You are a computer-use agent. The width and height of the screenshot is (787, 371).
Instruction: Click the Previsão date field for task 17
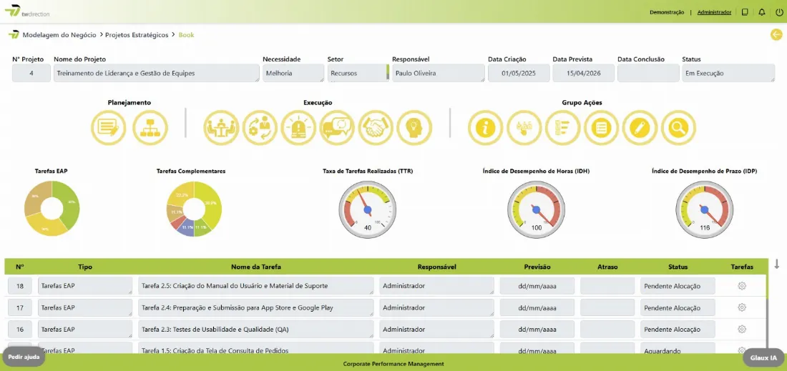537,308
